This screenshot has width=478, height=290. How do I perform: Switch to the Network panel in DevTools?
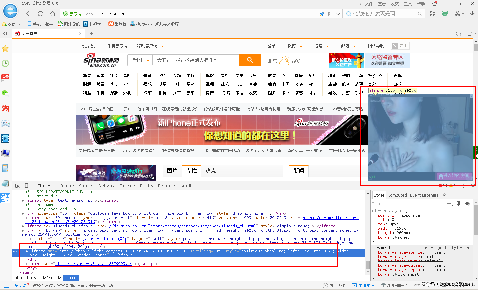coord(106,186)
